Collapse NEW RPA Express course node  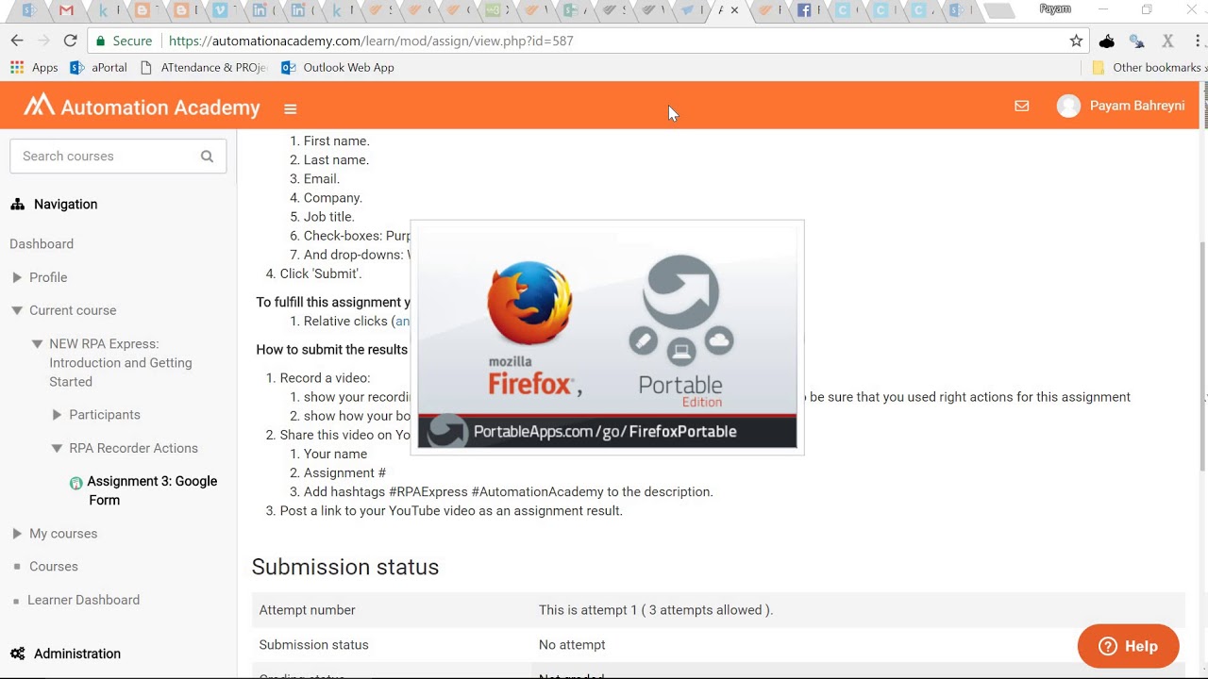click(37, 343)
